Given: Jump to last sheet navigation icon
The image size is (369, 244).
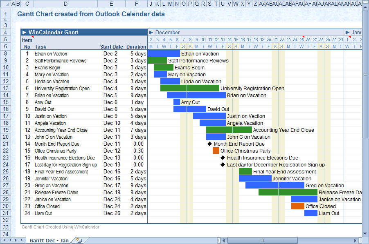Looking at the screenshot, I should point(21,241).
